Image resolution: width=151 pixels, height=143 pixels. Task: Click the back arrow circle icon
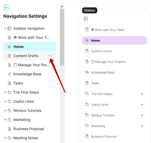(x=6, y=8)
